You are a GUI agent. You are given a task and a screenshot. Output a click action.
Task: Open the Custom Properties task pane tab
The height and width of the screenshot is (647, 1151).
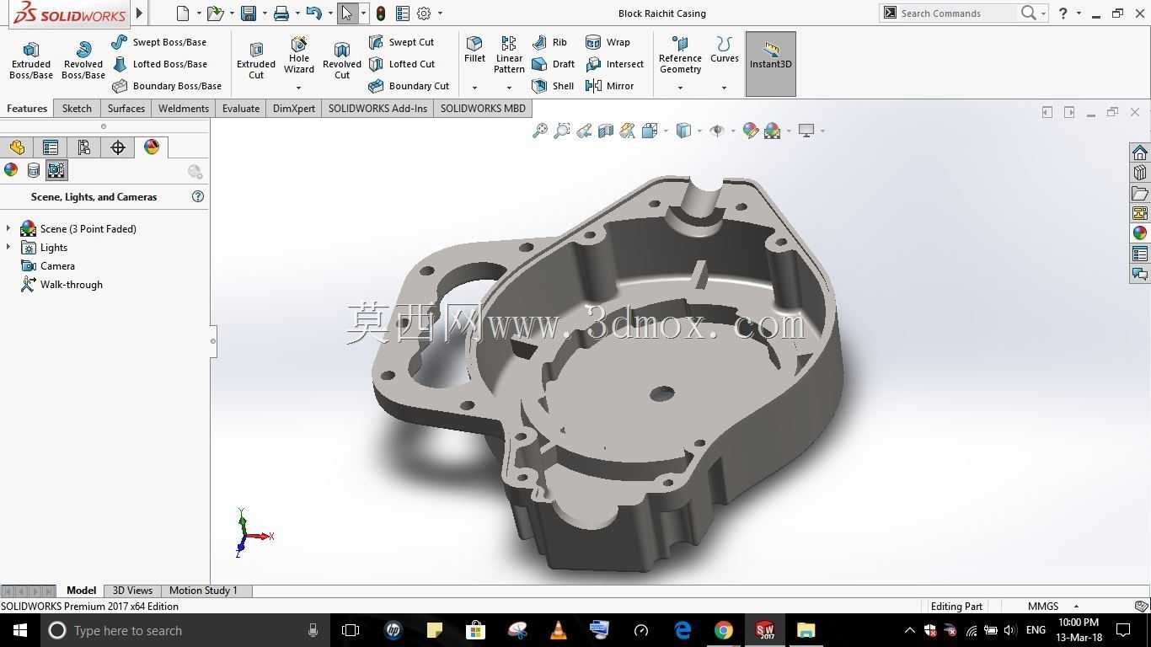[1140, 254]
